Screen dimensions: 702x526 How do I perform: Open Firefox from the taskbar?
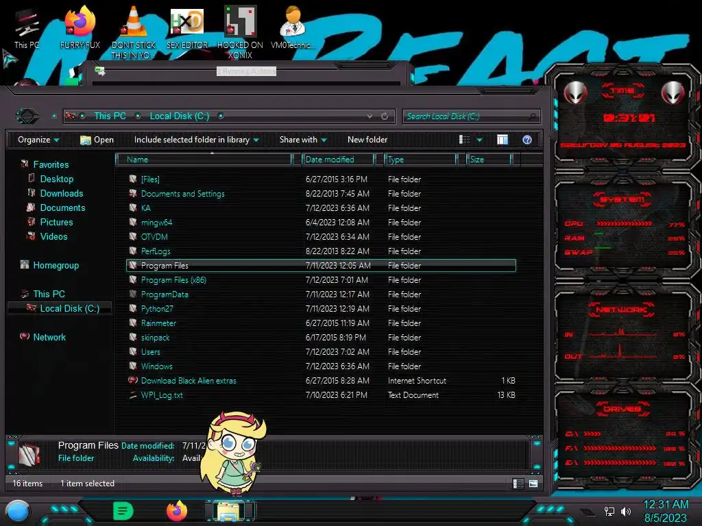point(177,511)
